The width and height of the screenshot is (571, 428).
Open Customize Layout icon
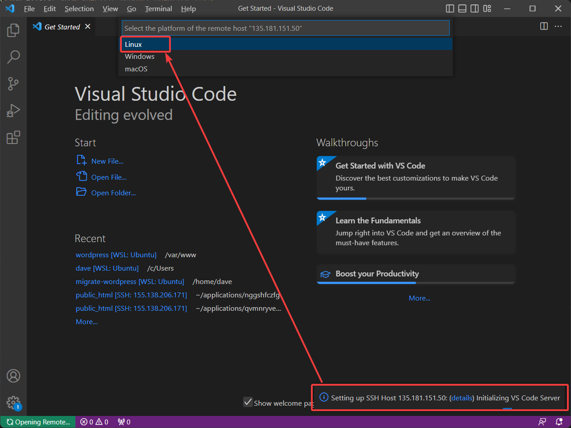[x=487, y=8]
